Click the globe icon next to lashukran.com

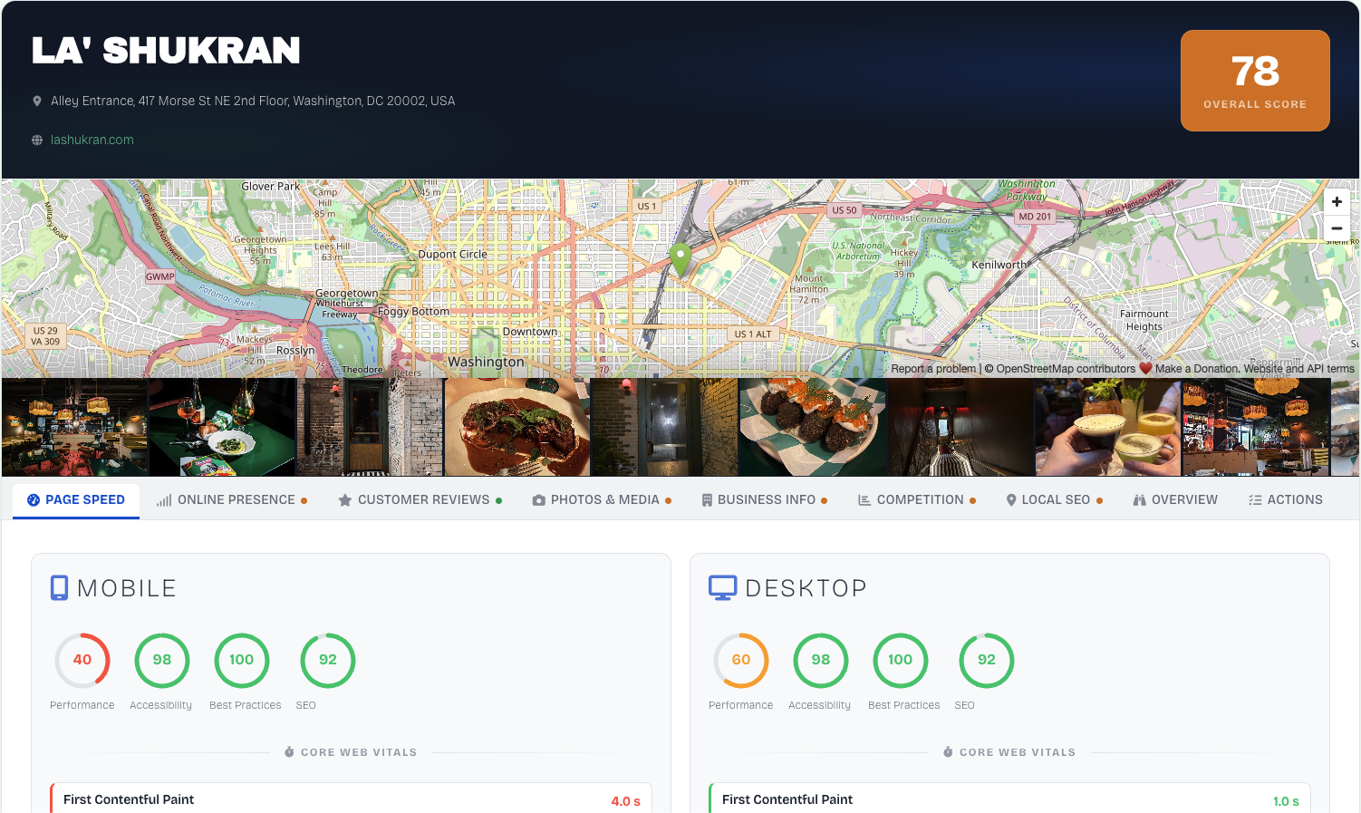tap(37, 140)
